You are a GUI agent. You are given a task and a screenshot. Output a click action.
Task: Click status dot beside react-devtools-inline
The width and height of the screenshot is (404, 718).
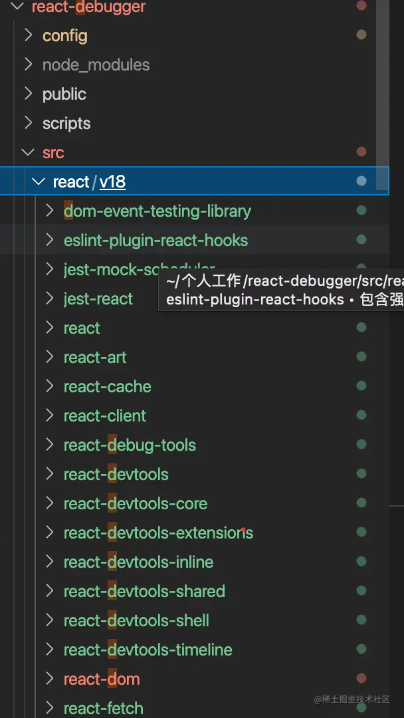361,561
